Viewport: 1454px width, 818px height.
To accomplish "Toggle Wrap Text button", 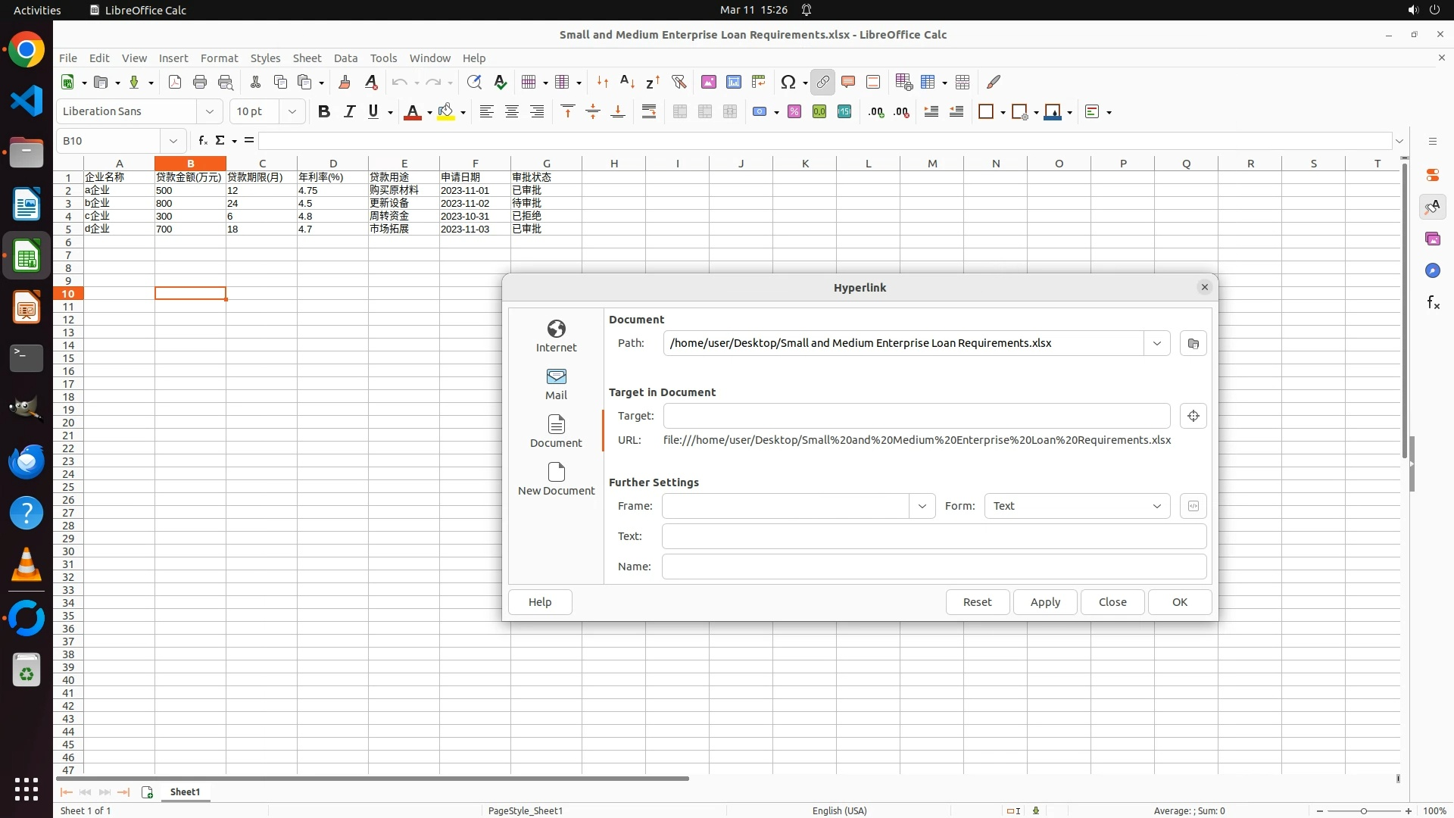I will click(x=649, y=112).
